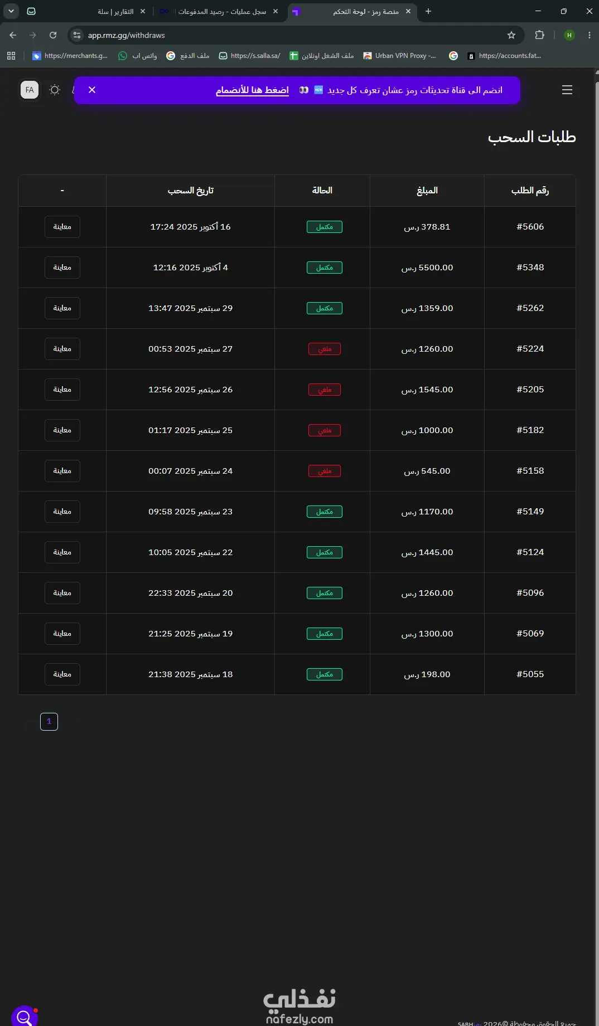Switch to the سجل عمليات browser tab
The width and height of the screenshot is (599, 1026).
(x=219, y=11)
